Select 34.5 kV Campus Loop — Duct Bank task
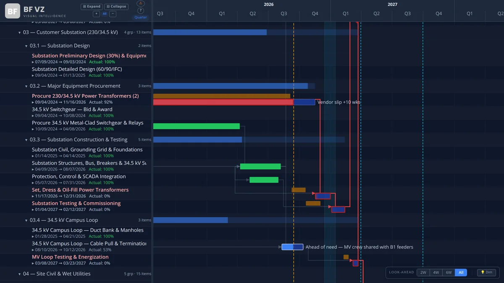 tap(88, 230)
